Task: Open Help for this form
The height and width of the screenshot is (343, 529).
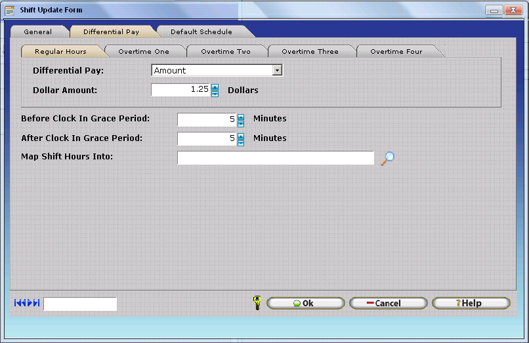Action: pyautogui.click(x=471, y=303)
